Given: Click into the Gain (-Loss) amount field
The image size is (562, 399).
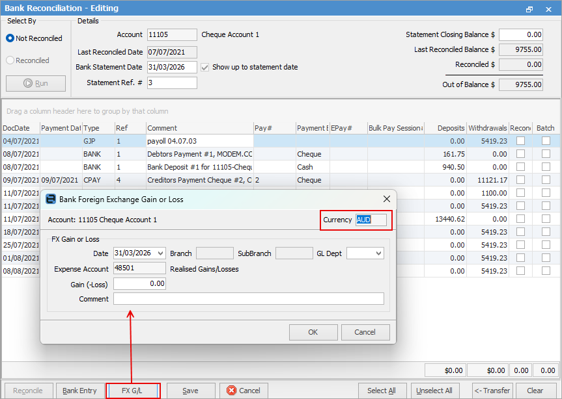Looking at the screenshot, I should pos(139,284).
